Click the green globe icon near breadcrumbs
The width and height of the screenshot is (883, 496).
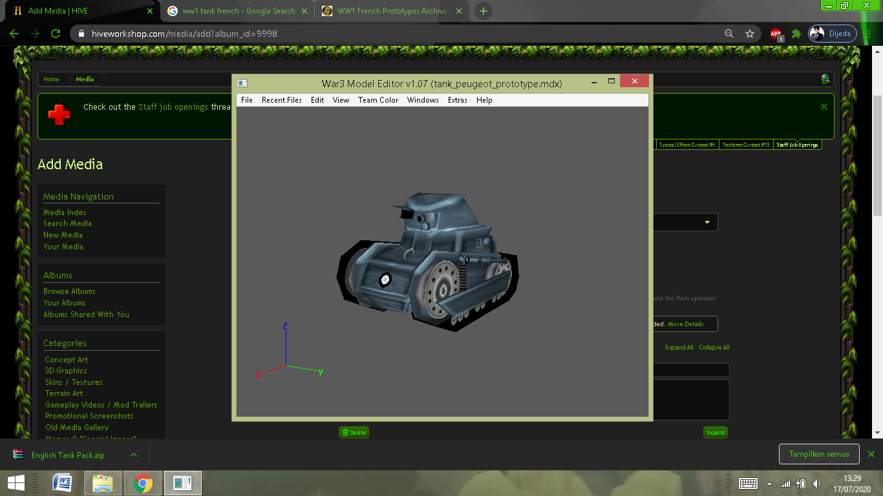(825, 79)
